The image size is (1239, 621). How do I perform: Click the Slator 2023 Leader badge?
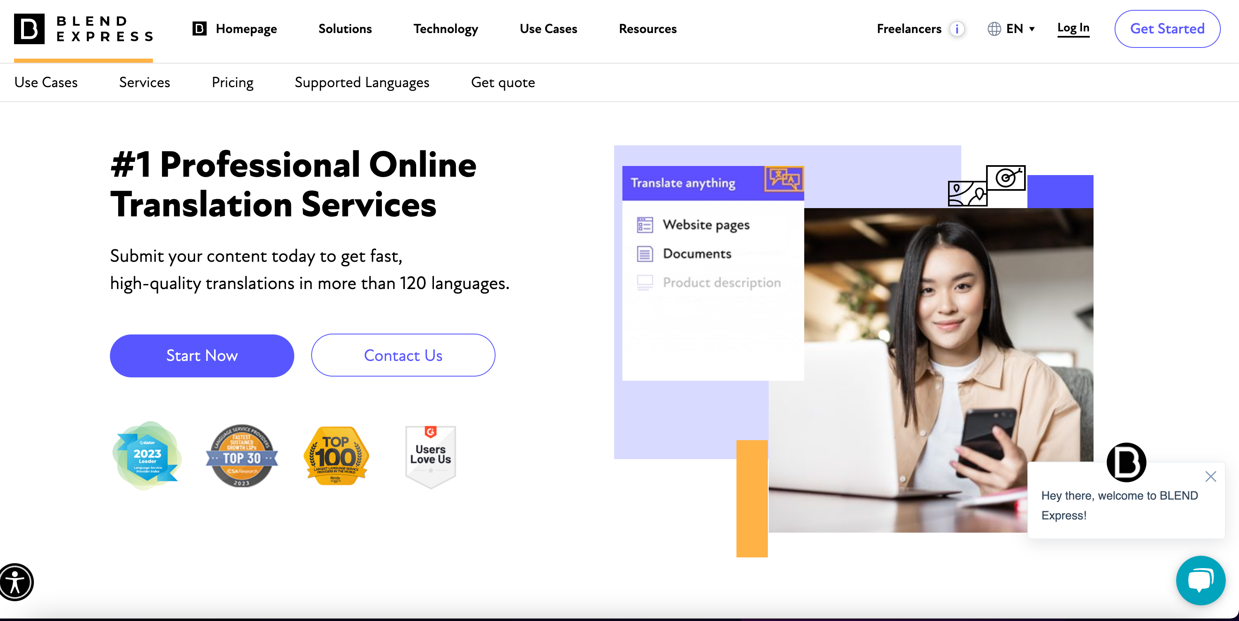pos(147,456)
